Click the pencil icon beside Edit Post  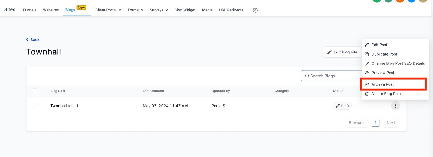(x=367, y=45)
